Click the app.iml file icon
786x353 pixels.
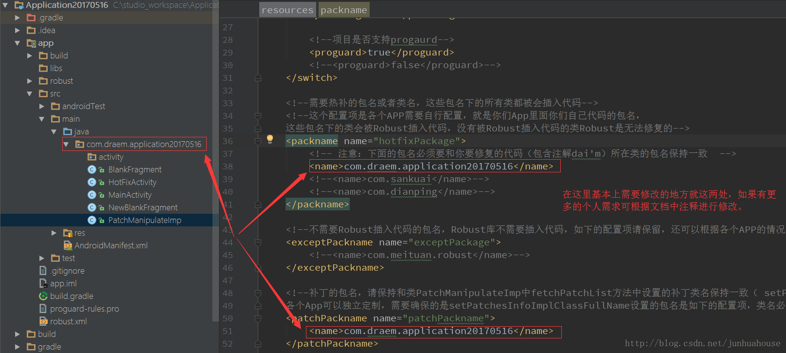click(x=43, y=283)
